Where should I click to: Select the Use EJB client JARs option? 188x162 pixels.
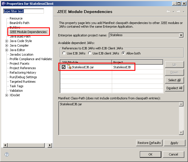pos(90,53)
